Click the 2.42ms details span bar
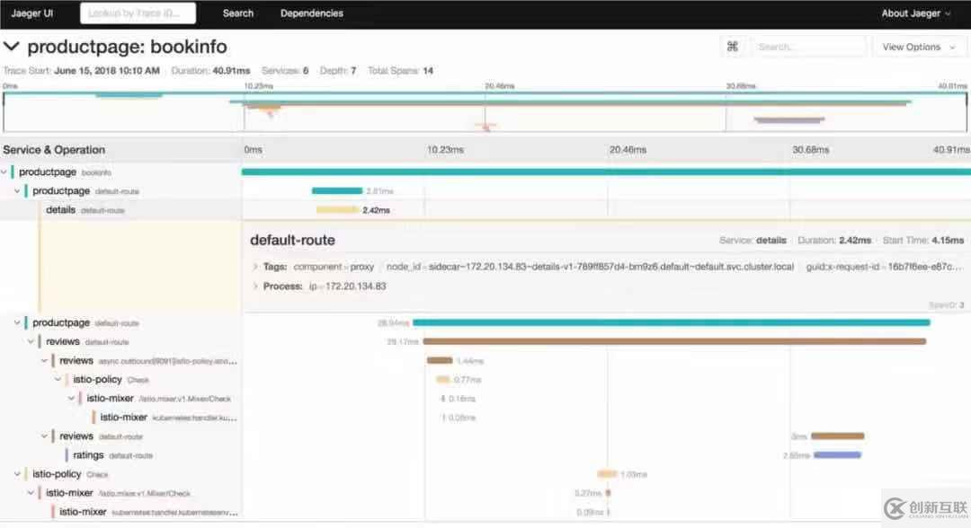The image size is (971, 528). (x=337, y=210)
